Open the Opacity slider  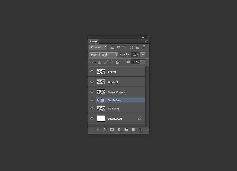(142, 54)
